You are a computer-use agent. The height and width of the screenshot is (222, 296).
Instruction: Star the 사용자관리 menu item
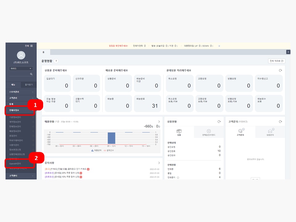[x=33, y=145]
